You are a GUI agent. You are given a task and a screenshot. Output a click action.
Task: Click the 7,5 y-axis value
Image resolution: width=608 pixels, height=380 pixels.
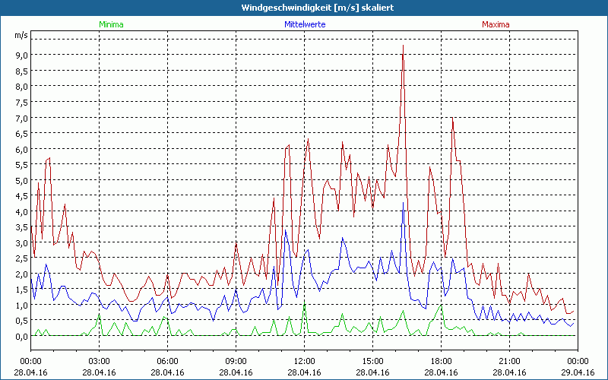(x=21, y=103)
